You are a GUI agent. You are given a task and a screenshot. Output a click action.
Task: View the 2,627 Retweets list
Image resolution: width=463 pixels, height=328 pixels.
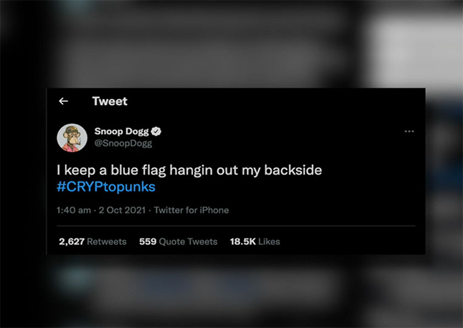pos(92,241)
